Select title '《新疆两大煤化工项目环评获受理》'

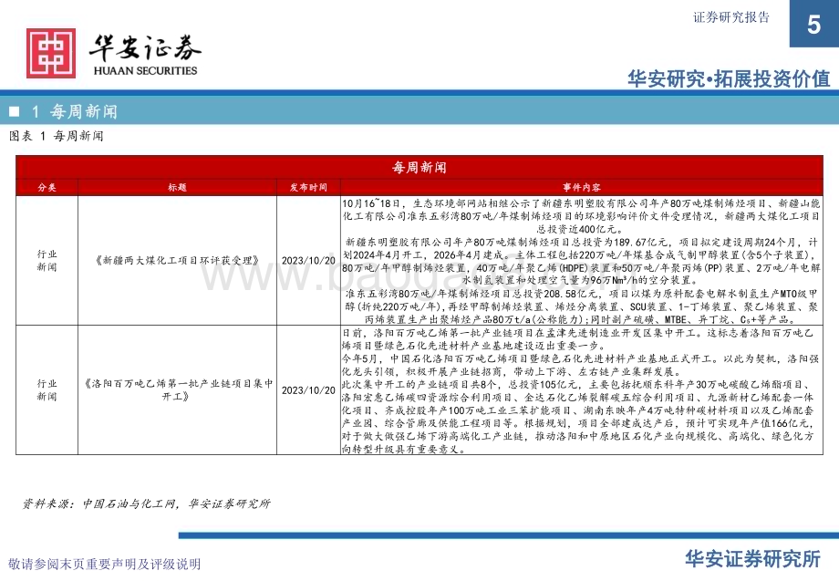click(x=177, y=261)
